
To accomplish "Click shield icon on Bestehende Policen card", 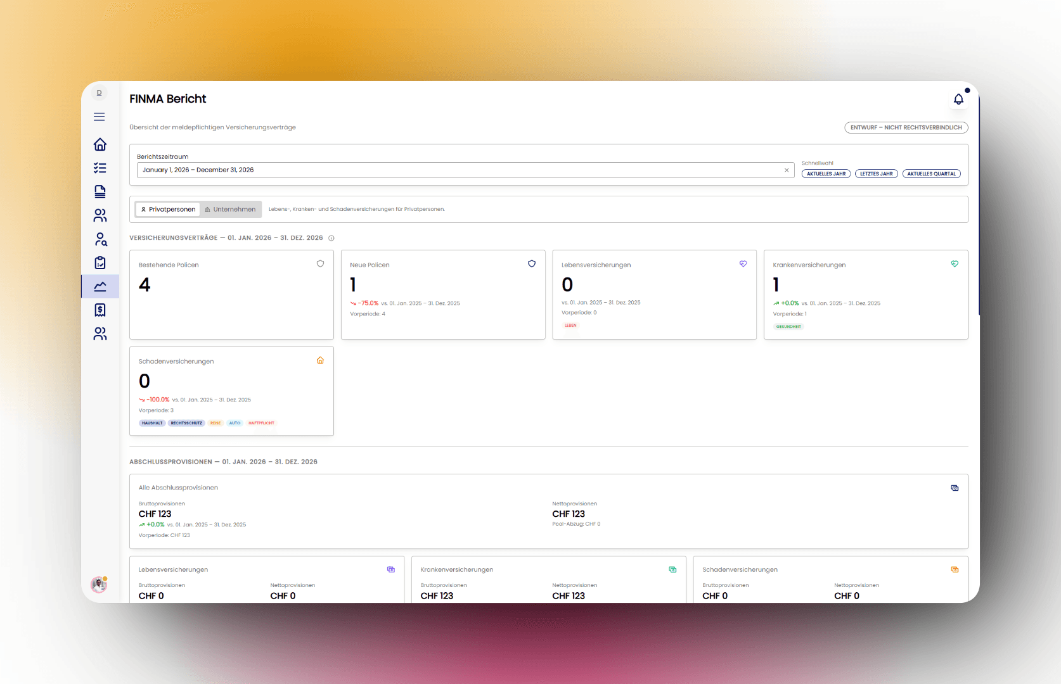I will coord(320,263).
